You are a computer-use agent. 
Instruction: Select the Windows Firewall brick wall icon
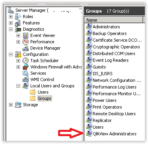tap(26, 67)
